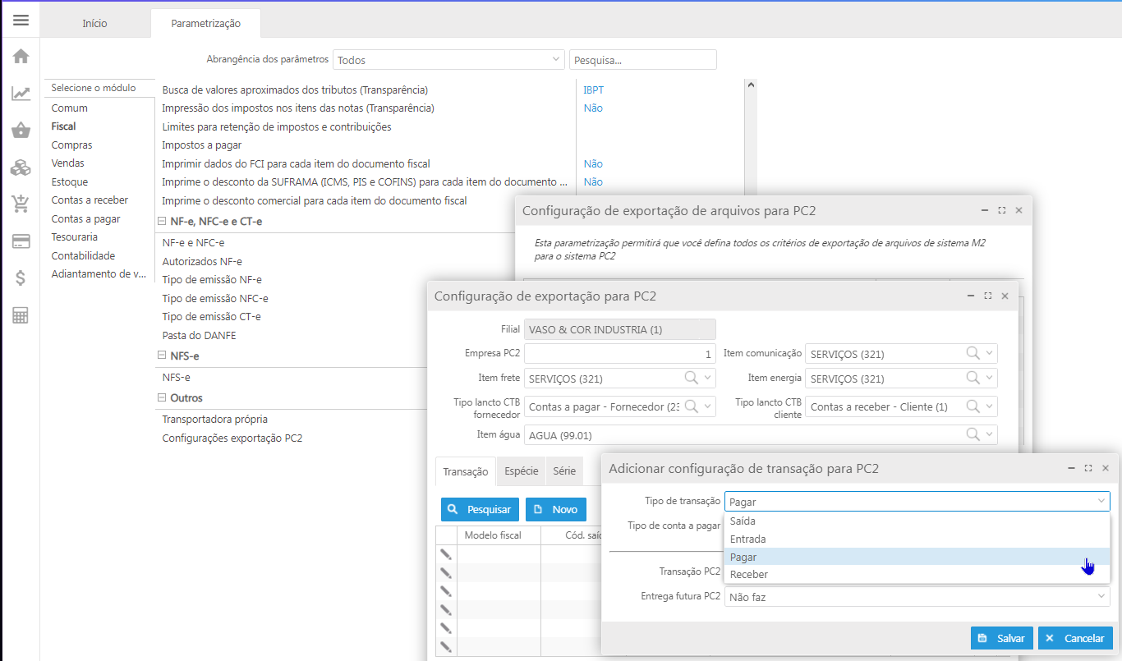Select the Contas a receber module
Screen dimensions: 1122x661
(x=90, y=200)
